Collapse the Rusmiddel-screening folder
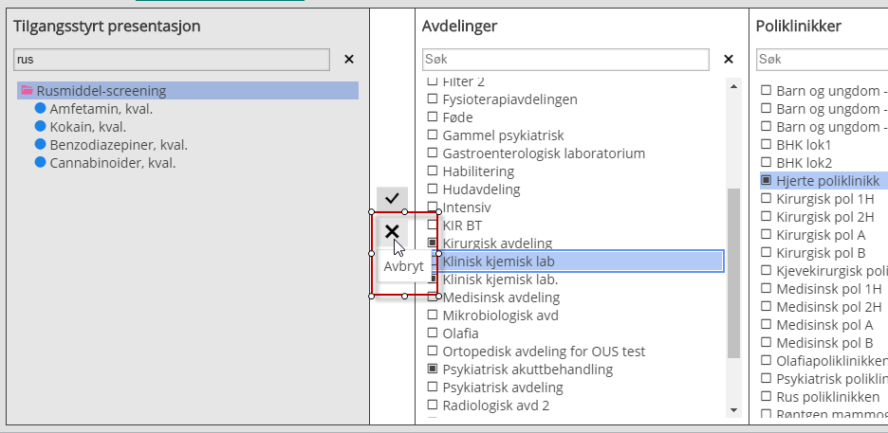 27,91
